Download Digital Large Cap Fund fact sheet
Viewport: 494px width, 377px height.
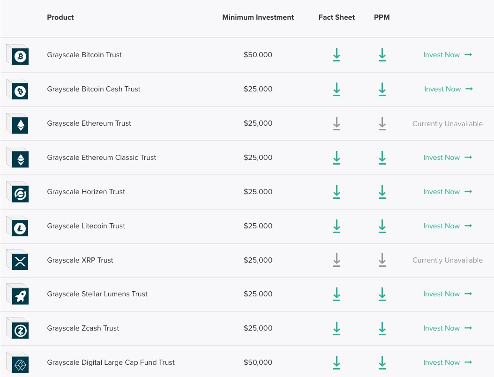click(x=337, y=362)
